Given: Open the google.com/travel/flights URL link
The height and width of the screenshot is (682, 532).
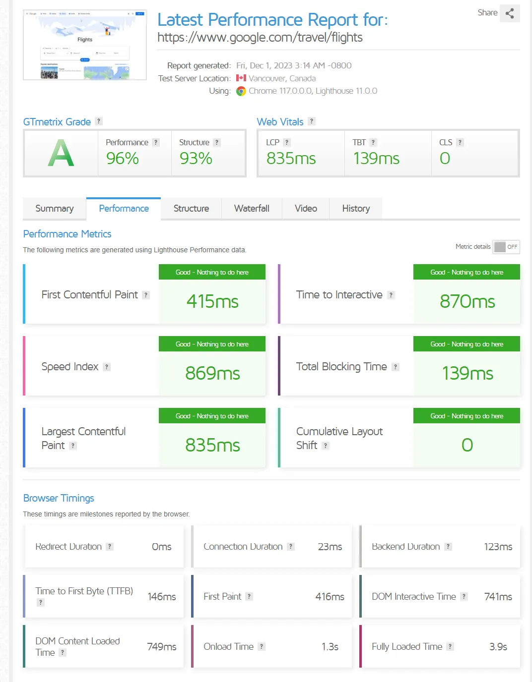Looking at the screenshot, I should pyautogui.click(x=260, y=38).
